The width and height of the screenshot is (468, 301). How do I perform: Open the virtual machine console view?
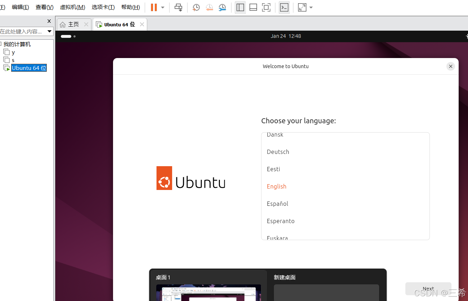284,7
